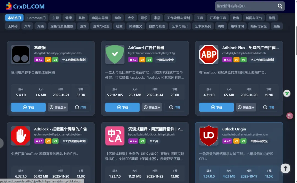Click the V2 badge on uBlock Origin card

pyautogui.click(x=236, y=141)
